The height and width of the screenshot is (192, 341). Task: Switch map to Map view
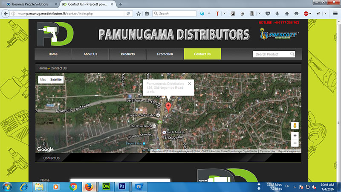click(x=43, y=79)
